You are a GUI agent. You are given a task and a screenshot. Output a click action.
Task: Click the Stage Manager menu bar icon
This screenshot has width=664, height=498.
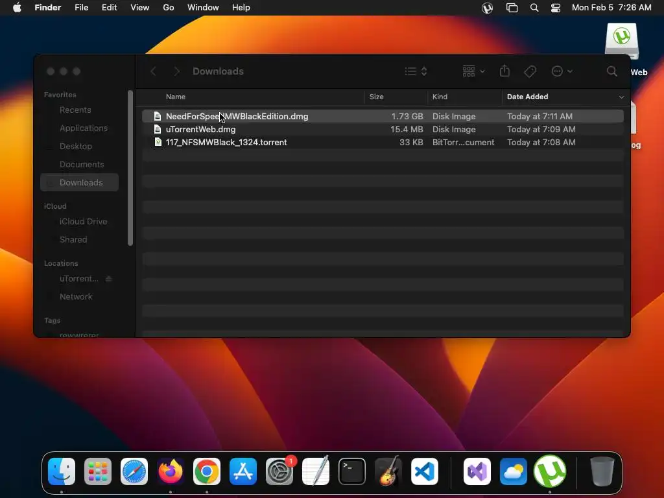tap(512, 8)
